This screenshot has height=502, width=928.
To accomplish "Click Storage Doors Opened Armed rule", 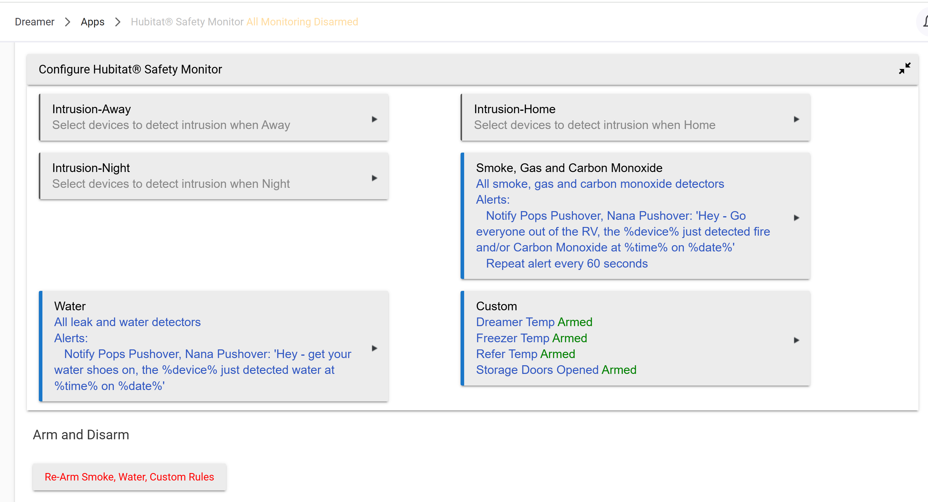I will coord(556,370).
